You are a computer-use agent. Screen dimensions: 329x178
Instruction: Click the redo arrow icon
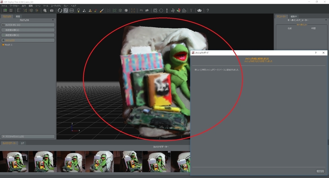coord(147,11)
